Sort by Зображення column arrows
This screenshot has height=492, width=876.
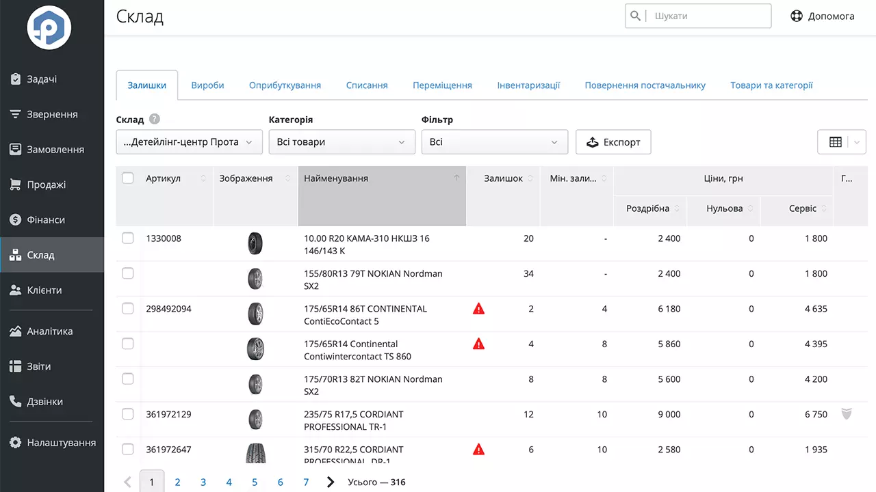[287, 178]
